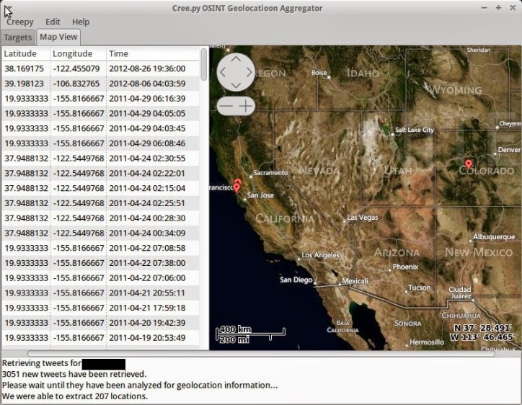Sort the table by the Latitude column header
This screenshot has height=405, width=522.
pyautogui.click(x=26, y=53)
